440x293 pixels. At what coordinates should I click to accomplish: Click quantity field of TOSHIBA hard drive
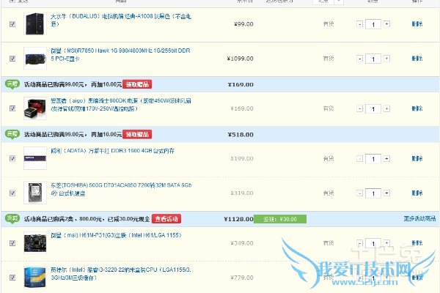click(373, 193)
